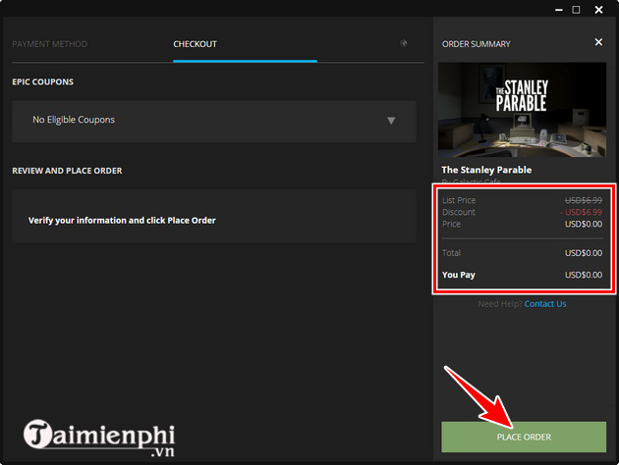
Task: Select the Checkout tab
Action: point(195,44)
